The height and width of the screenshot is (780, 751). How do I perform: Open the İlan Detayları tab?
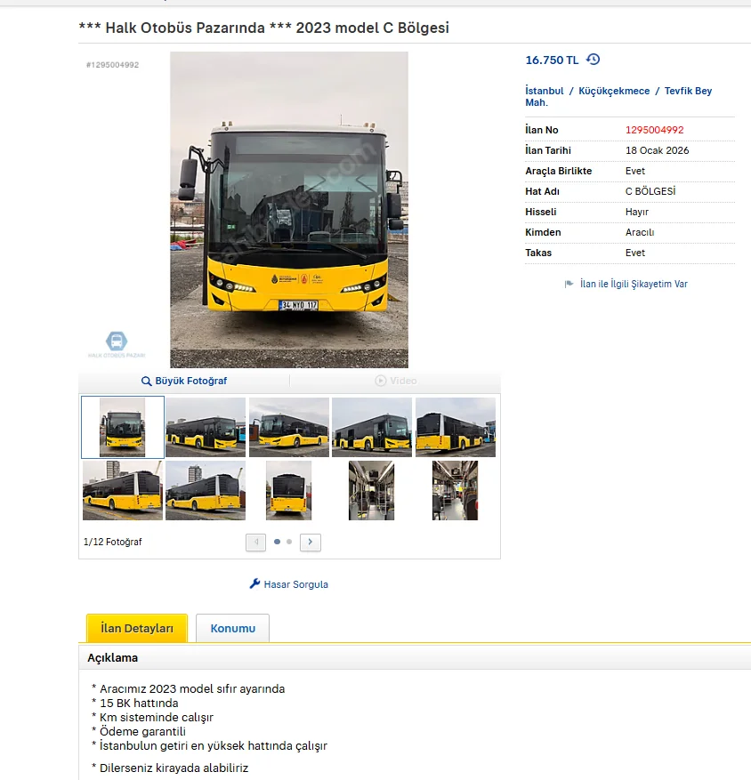137,628
